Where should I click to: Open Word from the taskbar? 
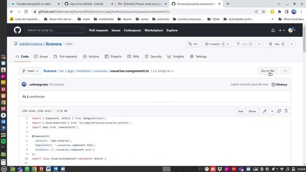tap(48, 169)
